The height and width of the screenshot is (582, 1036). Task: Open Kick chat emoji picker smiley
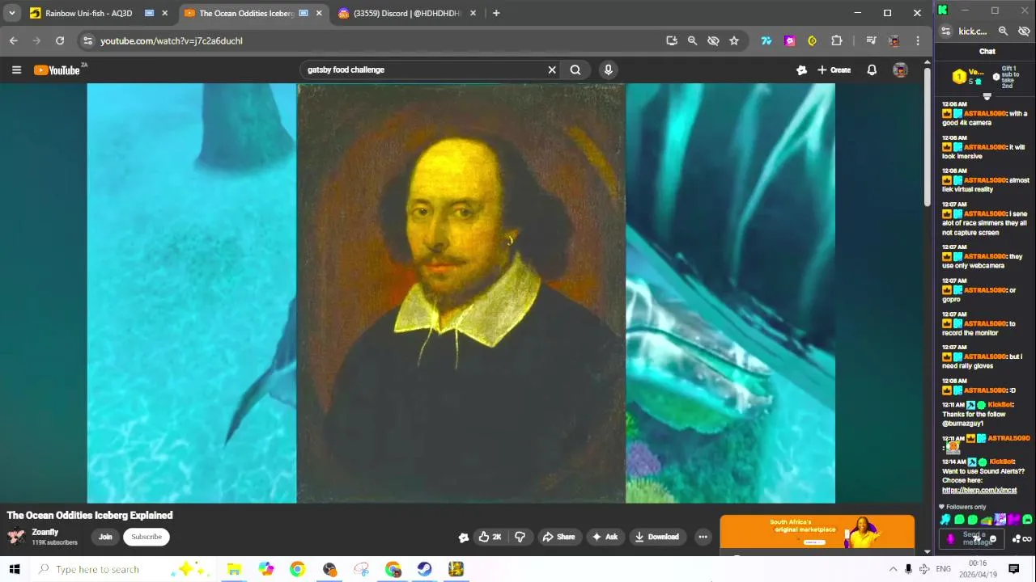pos(993,539)
